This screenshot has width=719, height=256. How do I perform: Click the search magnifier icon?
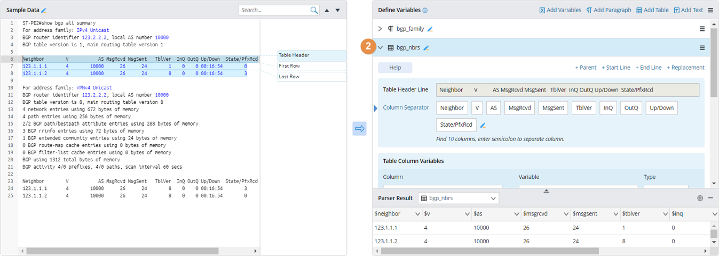(x=314, y=10)
